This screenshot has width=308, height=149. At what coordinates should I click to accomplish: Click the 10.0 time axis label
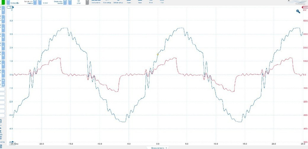[x=216, y=144]
